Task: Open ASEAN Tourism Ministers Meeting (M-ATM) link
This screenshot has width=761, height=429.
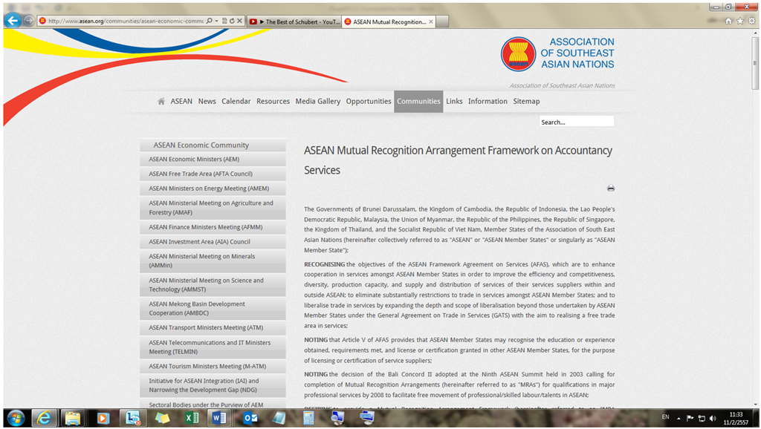Action: tap(207, 367)
